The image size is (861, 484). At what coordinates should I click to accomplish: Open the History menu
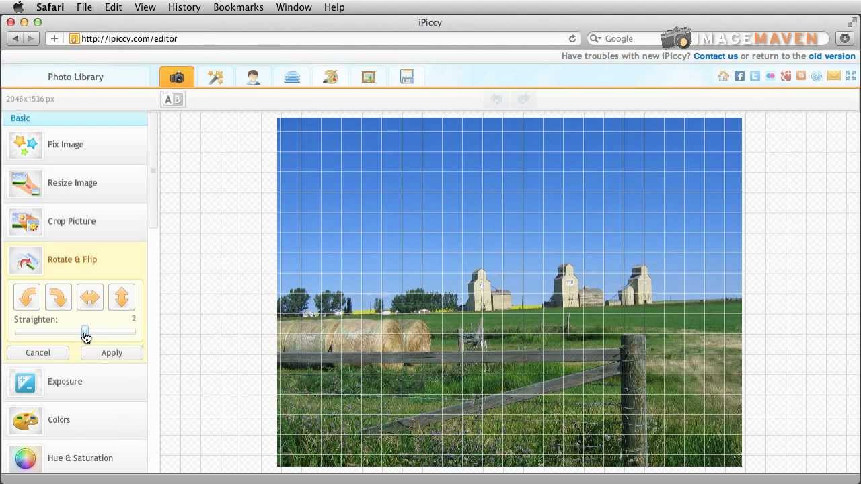tap(184, 7)
